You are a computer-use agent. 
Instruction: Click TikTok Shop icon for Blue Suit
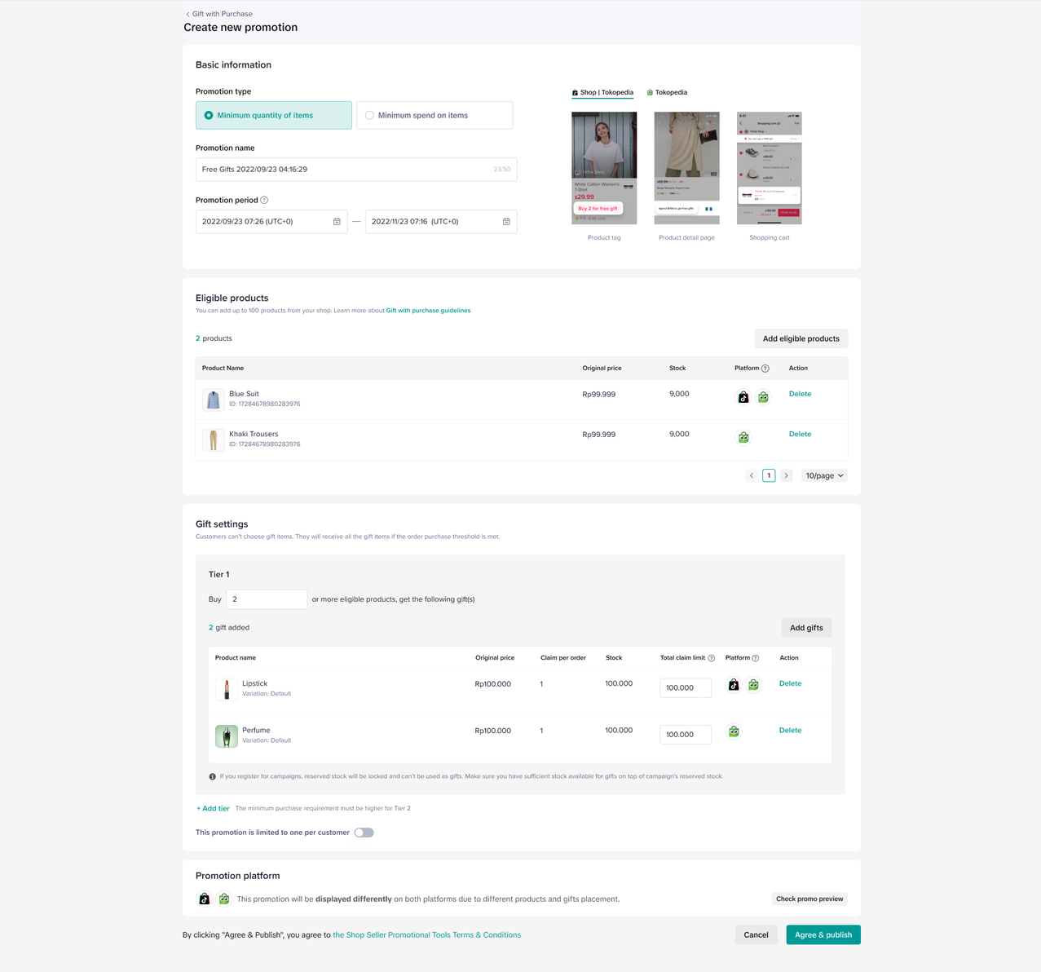(x=743, y=397)
